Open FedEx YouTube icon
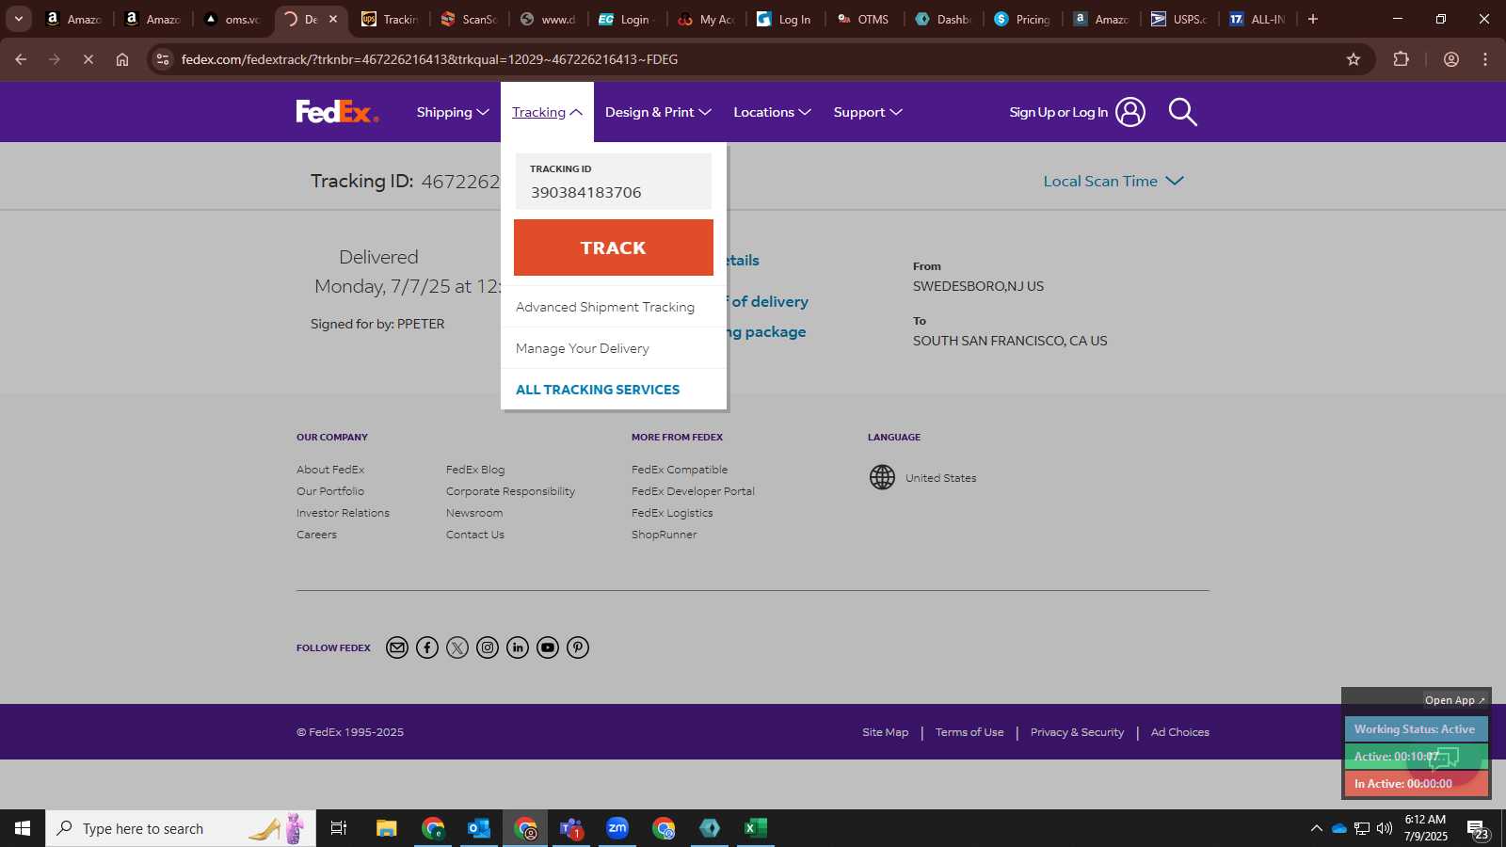 (x=548, y=647)
